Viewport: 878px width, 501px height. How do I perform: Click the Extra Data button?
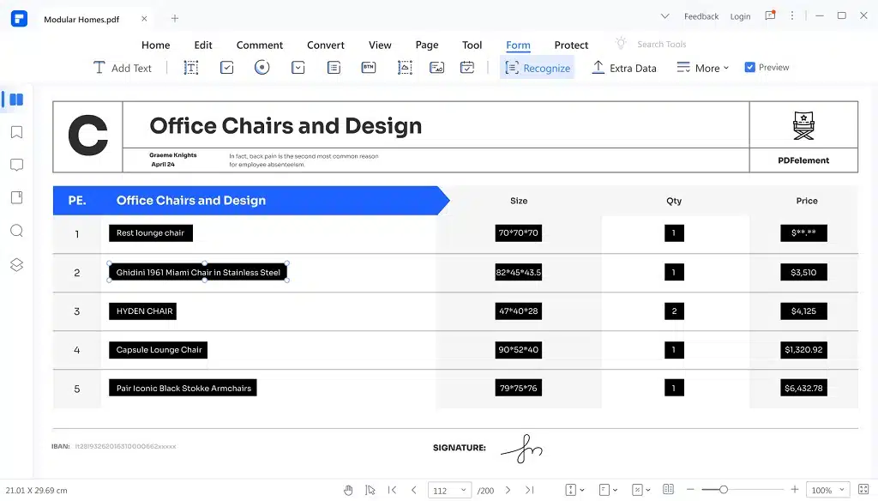click(x=624, y=68)
